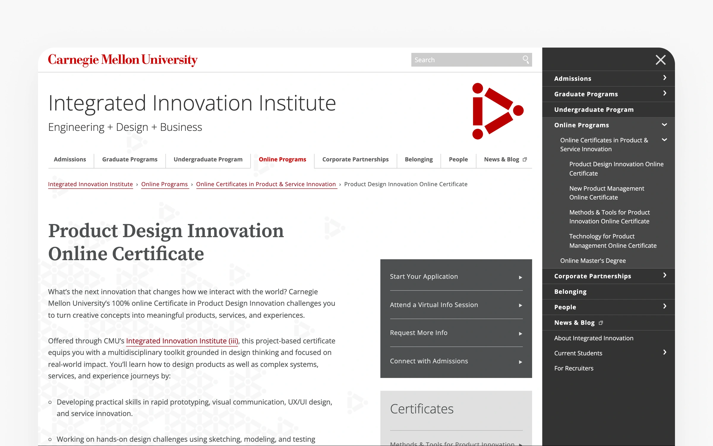The width and height of the screenshot is (713, 446).
Task: Follow the Integrated Innovation Institute breadcrumb link
Action: (90, 184)
